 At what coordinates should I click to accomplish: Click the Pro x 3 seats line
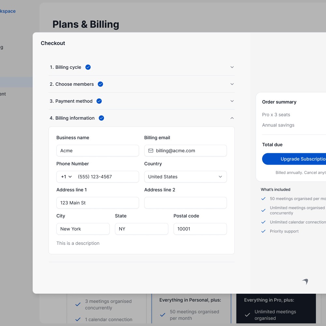point(276,114)
